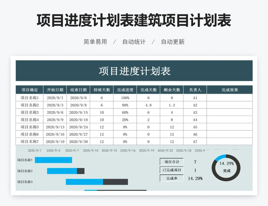The image size is (268, 206).
Task: Select the 剩余天数 column header
Action: coord(172,90)
